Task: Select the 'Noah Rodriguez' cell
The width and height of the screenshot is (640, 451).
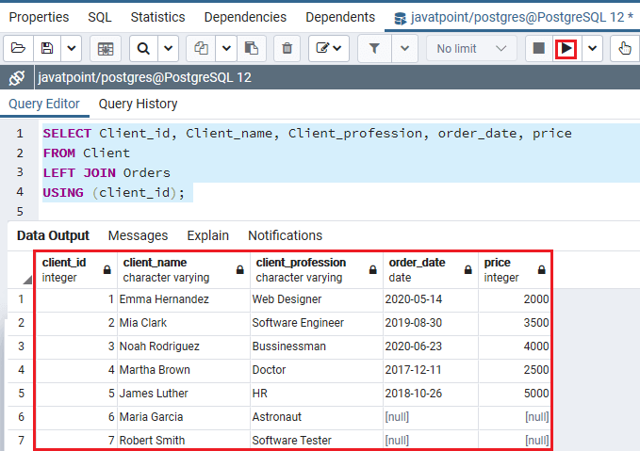Action: pyautogui.click(x=184, y=346)
